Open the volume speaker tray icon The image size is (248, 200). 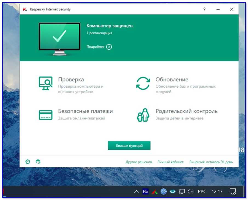190,191
